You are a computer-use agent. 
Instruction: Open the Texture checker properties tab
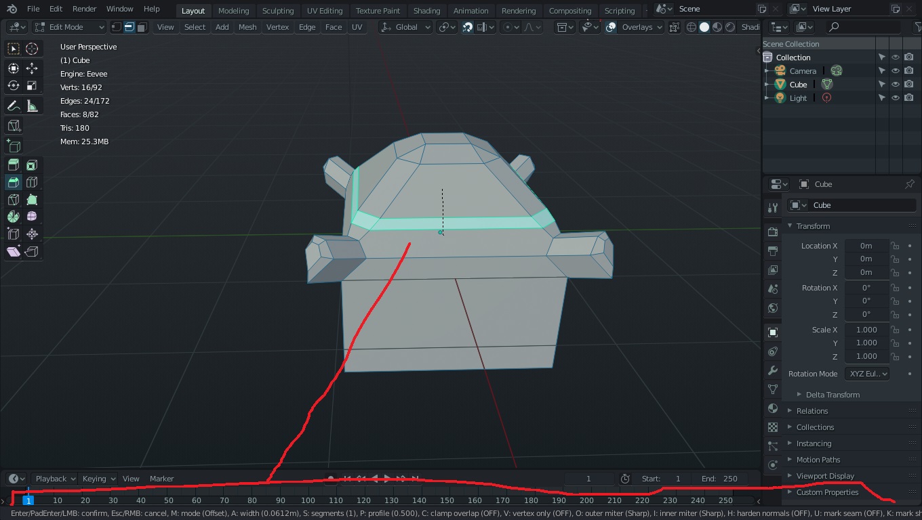coord(773,427)
